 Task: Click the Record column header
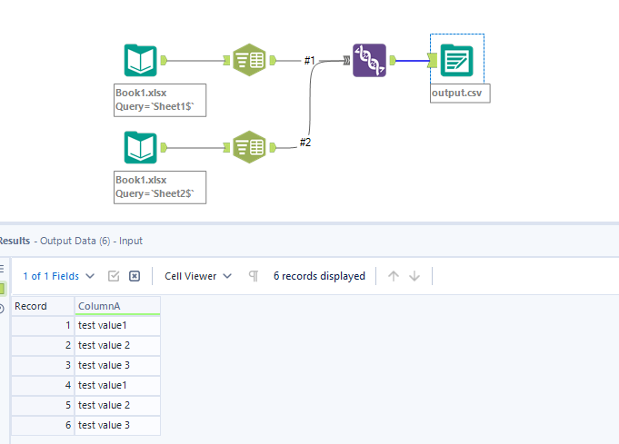tap(42, 306)
